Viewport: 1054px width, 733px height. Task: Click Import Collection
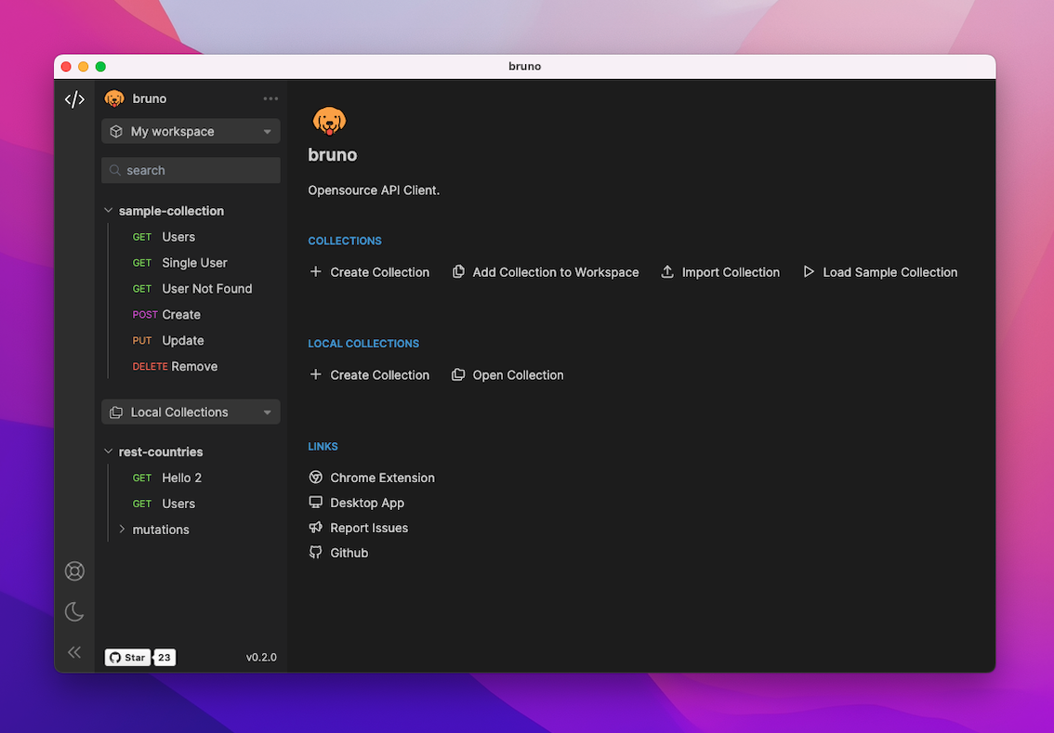[x=731, y=272]
